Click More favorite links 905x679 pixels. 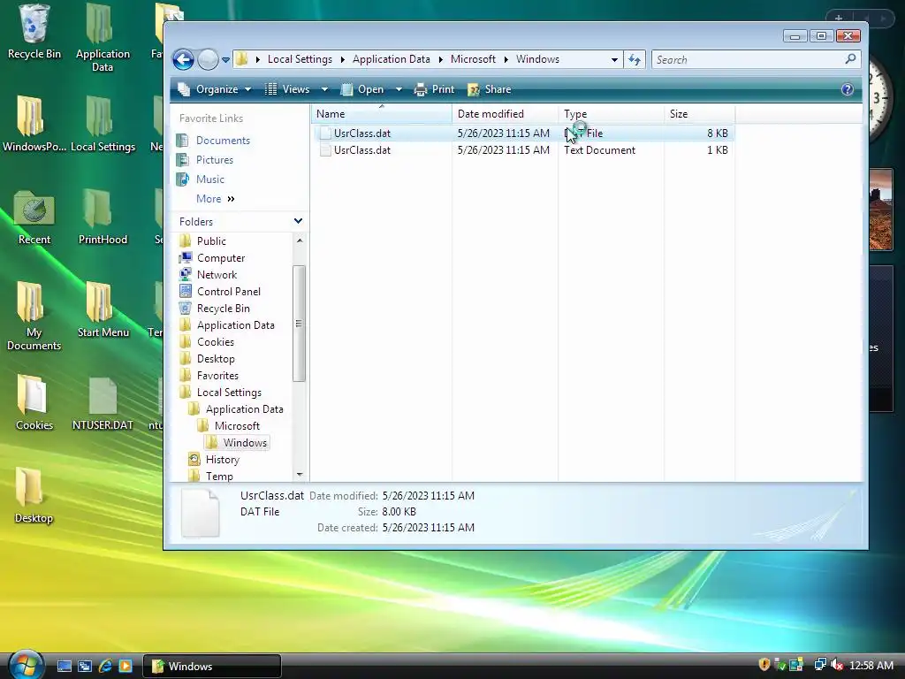tap(216, 199)
